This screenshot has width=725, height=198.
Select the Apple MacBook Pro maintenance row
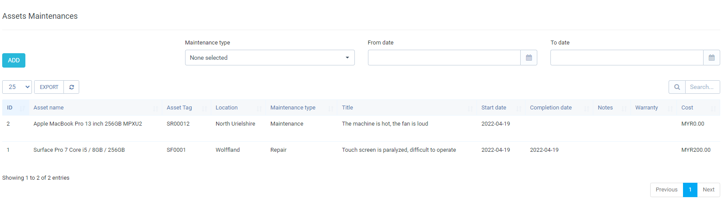[x=88, y=124]
